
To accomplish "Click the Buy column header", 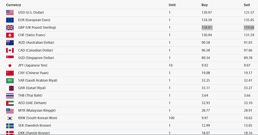I will point(205,5).
